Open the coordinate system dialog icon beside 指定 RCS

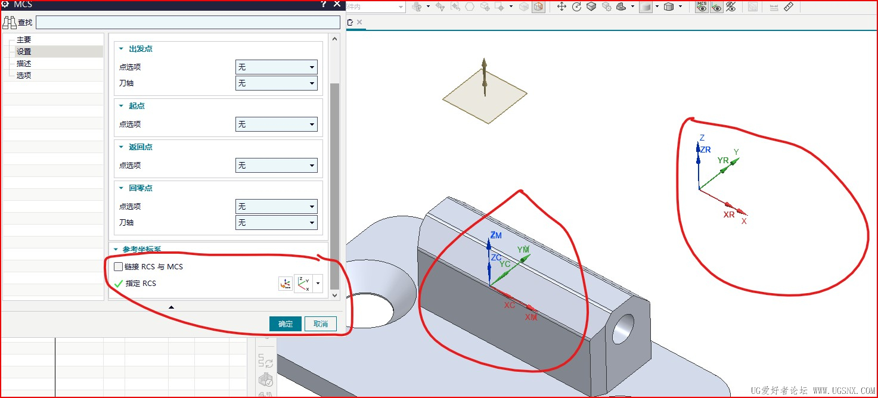point(285,284)
